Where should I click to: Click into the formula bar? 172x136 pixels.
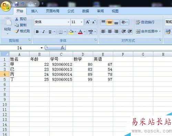119,48
